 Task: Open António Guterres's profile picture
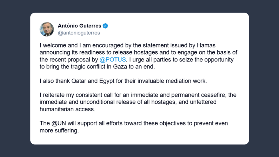click(x=47, y=29)
